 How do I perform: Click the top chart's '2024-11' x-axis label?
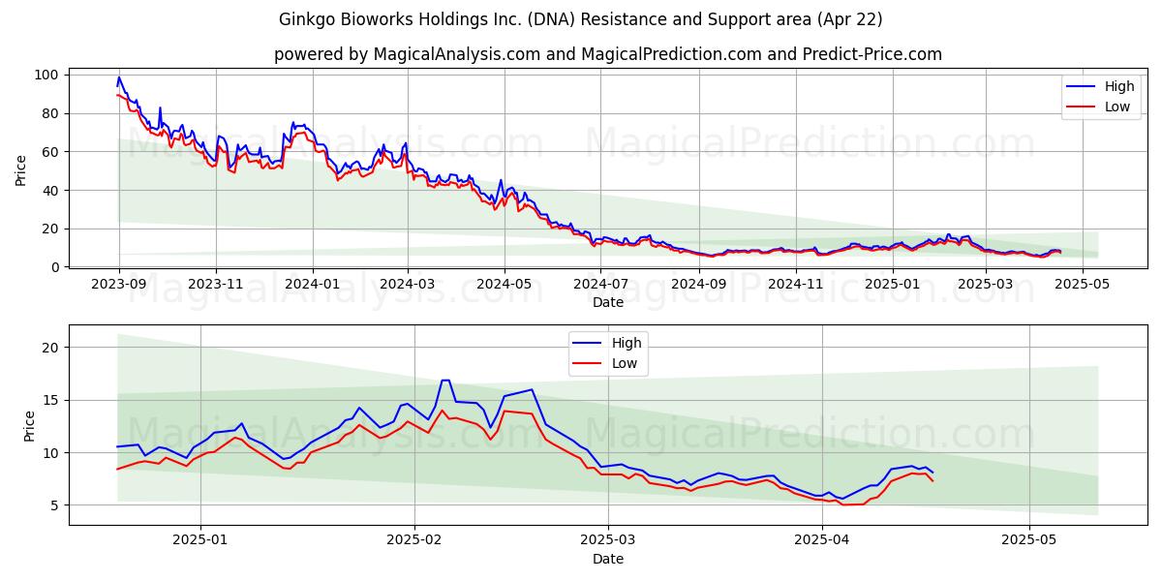point(794,285)
